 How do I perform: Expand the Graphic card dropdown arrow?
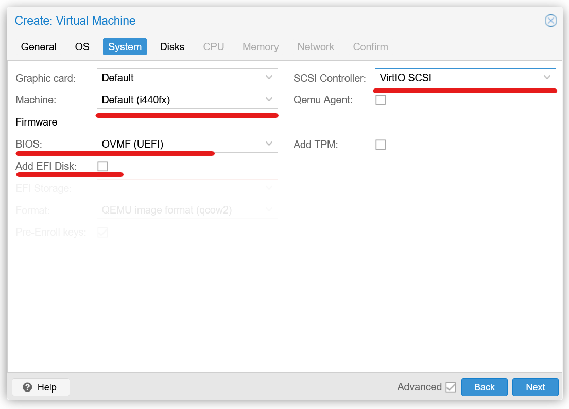click(269, 77)
